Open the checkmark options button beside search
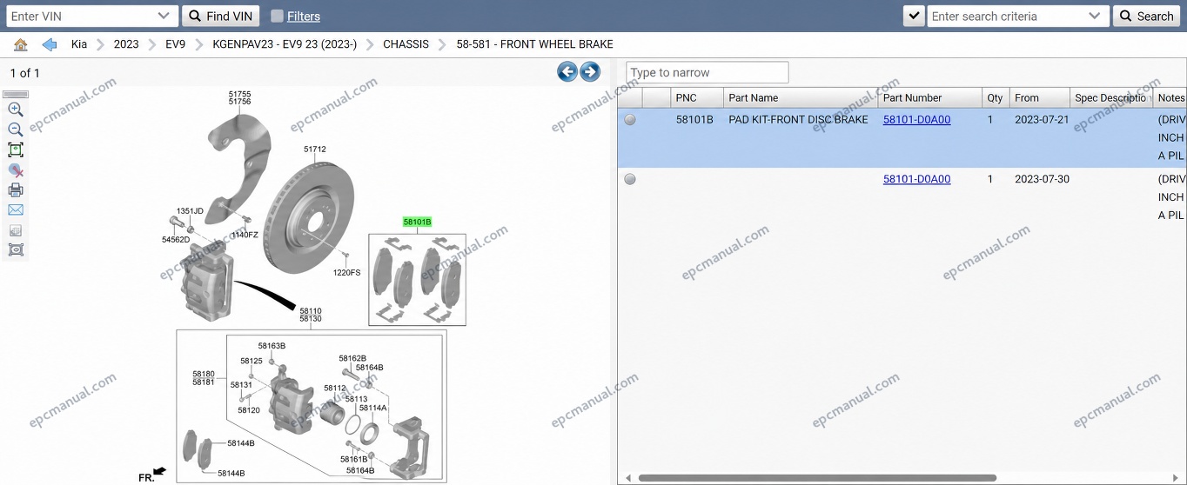Image resolution: width=1187 pixels, height=485 pixels. [x=914, y=16]
